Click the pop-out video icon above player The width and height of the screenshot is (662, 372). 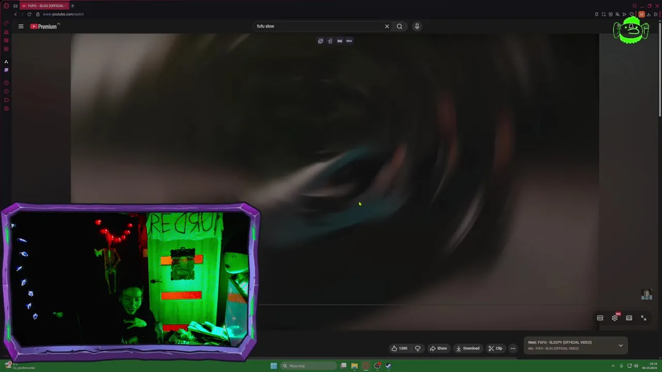(321, 41)
